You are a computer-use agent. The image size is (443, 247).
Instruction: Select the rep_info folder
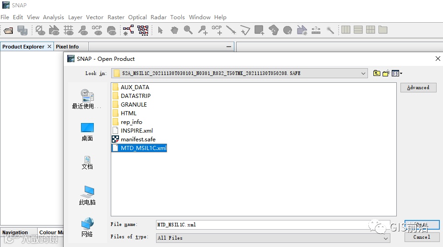coord(127,122)
